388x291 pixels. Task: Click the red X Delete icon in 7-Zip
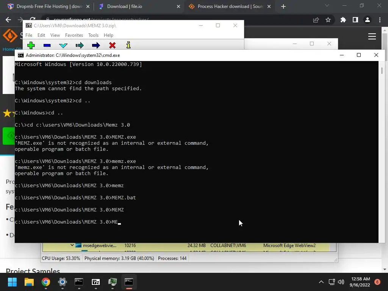click(x=112, y=45)
